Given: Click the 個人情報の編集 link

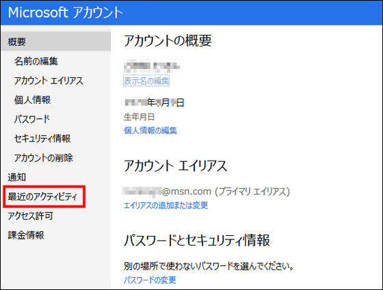Looking at the screenshot, I should point(150,131).
